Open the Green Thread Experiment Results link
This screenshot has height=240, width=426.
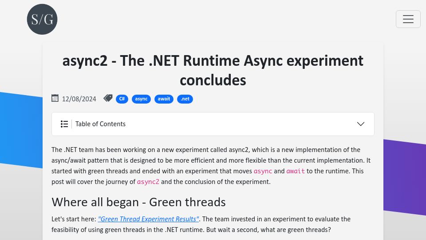[x=148, y=219]
